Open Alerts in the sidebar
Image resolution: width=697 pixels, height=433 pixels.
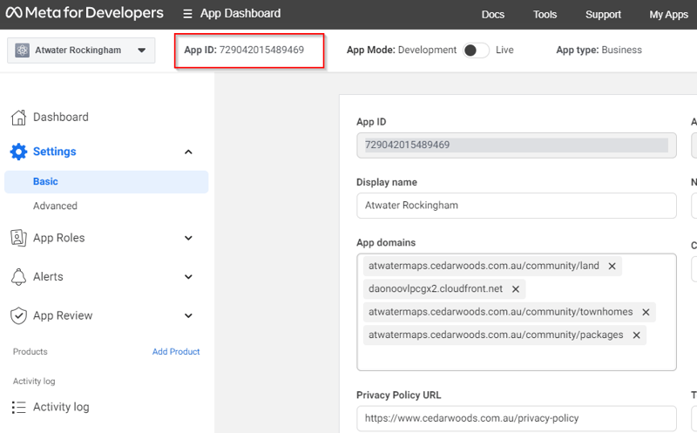click(x=48, y=276)
